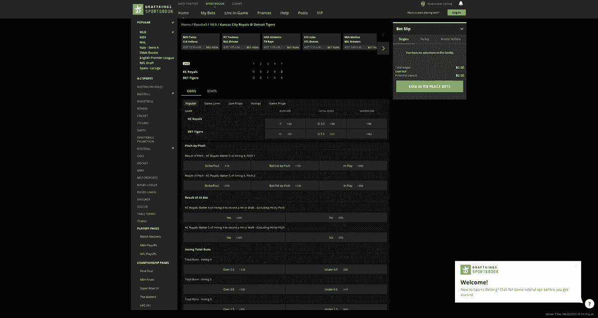Expand the Popular sidebar section arrow

point(173,22)
